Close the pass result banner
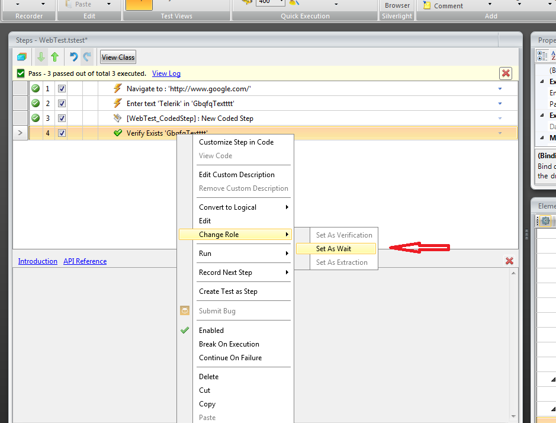The width and height of the screenshot is (556, 423). point(506,73)
